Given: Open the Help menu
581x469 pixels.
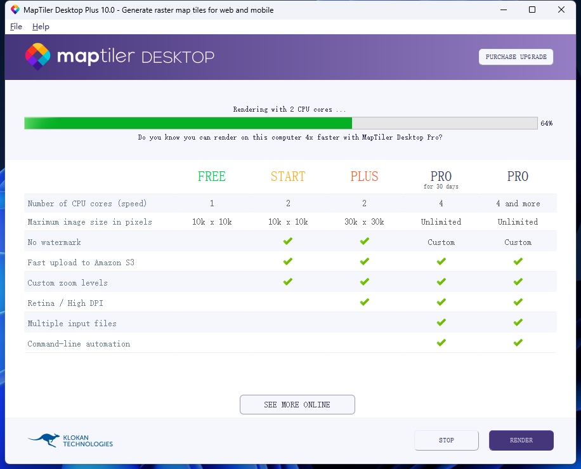Looking at the screenshot, I should tap(41, 27).
